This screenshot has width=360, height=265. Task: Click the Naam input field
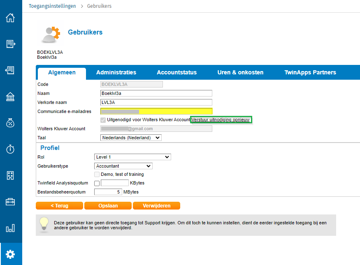tap(156, 93)
